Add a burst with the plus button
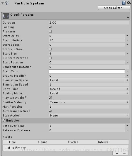 pos(117,153)
